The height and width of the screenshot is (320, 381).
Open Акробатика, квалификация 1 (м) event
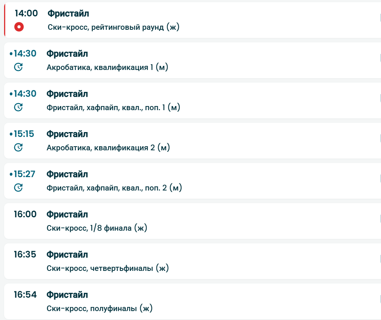click(107, 67)
